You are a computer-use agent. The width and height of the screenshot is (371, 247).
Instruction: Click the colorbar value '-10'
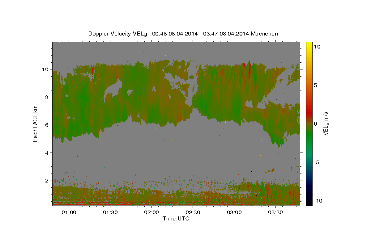[319, 201]
